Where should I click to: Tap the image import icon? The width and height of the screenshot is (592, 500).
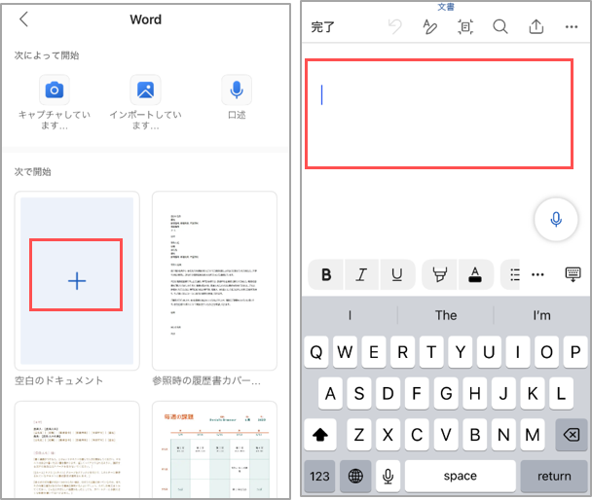[145, 90]
